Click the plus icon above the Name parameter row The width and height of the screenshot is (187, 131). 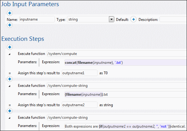click(10, 13)
